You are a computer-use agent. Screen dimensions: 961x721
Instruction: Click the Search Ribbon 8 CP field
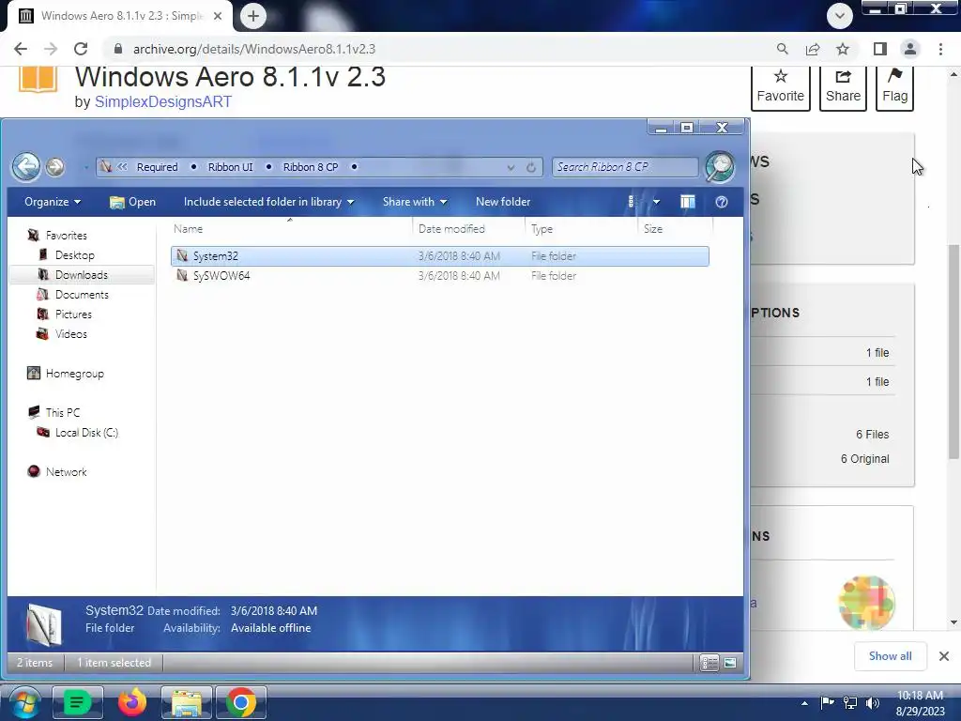624,167
